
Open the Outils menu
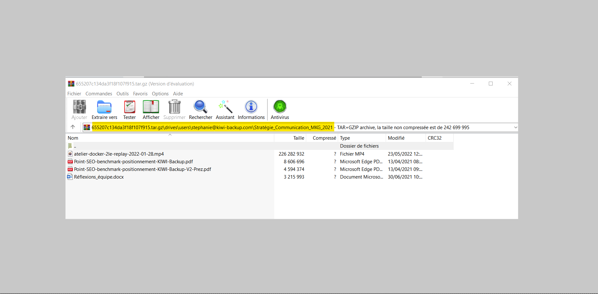[x=123, y=94]
